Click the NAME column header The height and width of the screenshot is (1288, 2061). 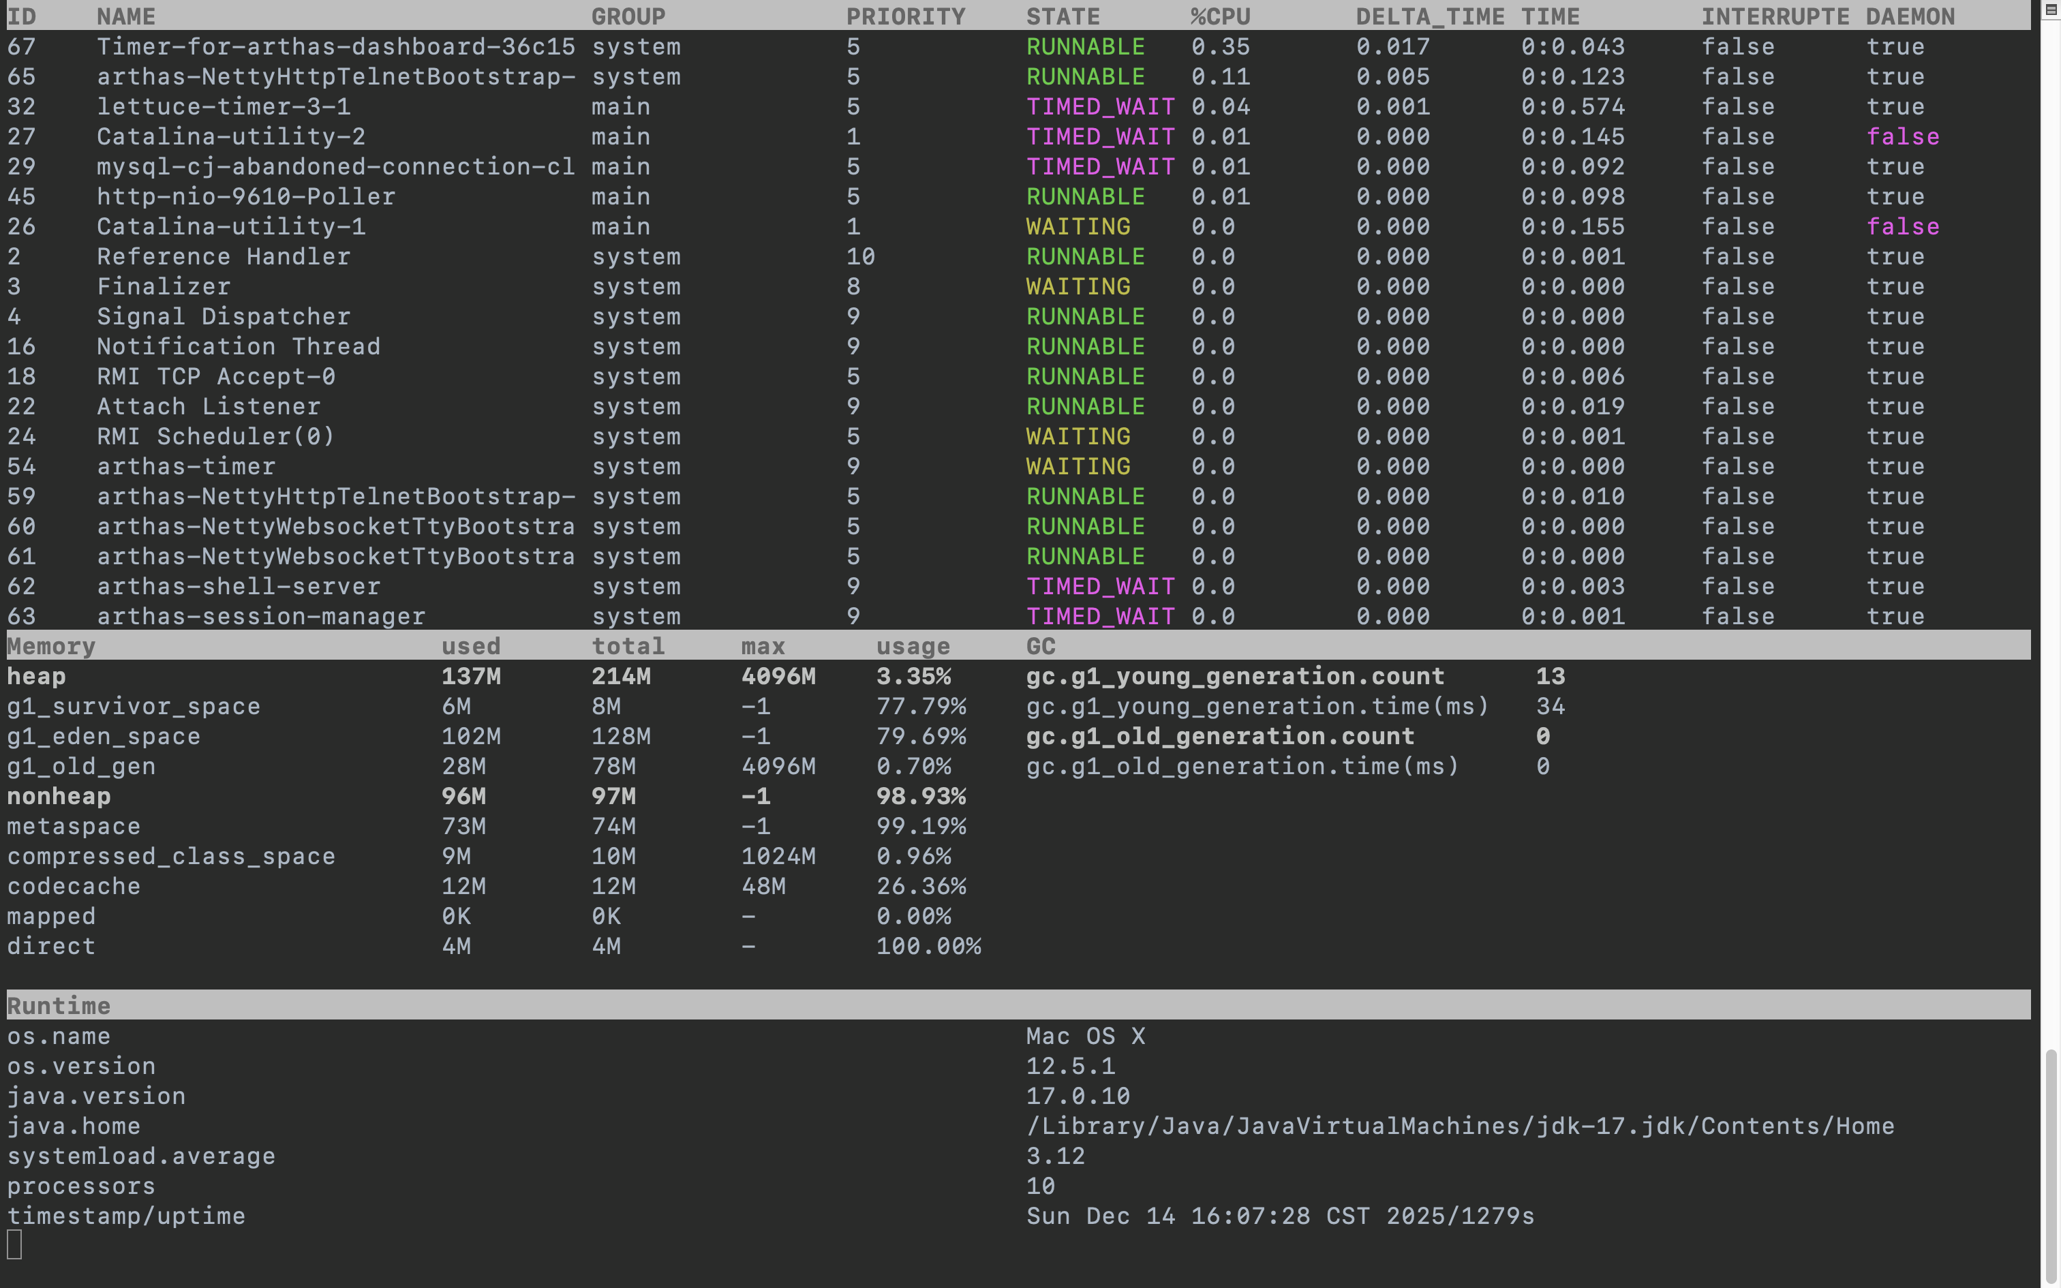point(126,16)
